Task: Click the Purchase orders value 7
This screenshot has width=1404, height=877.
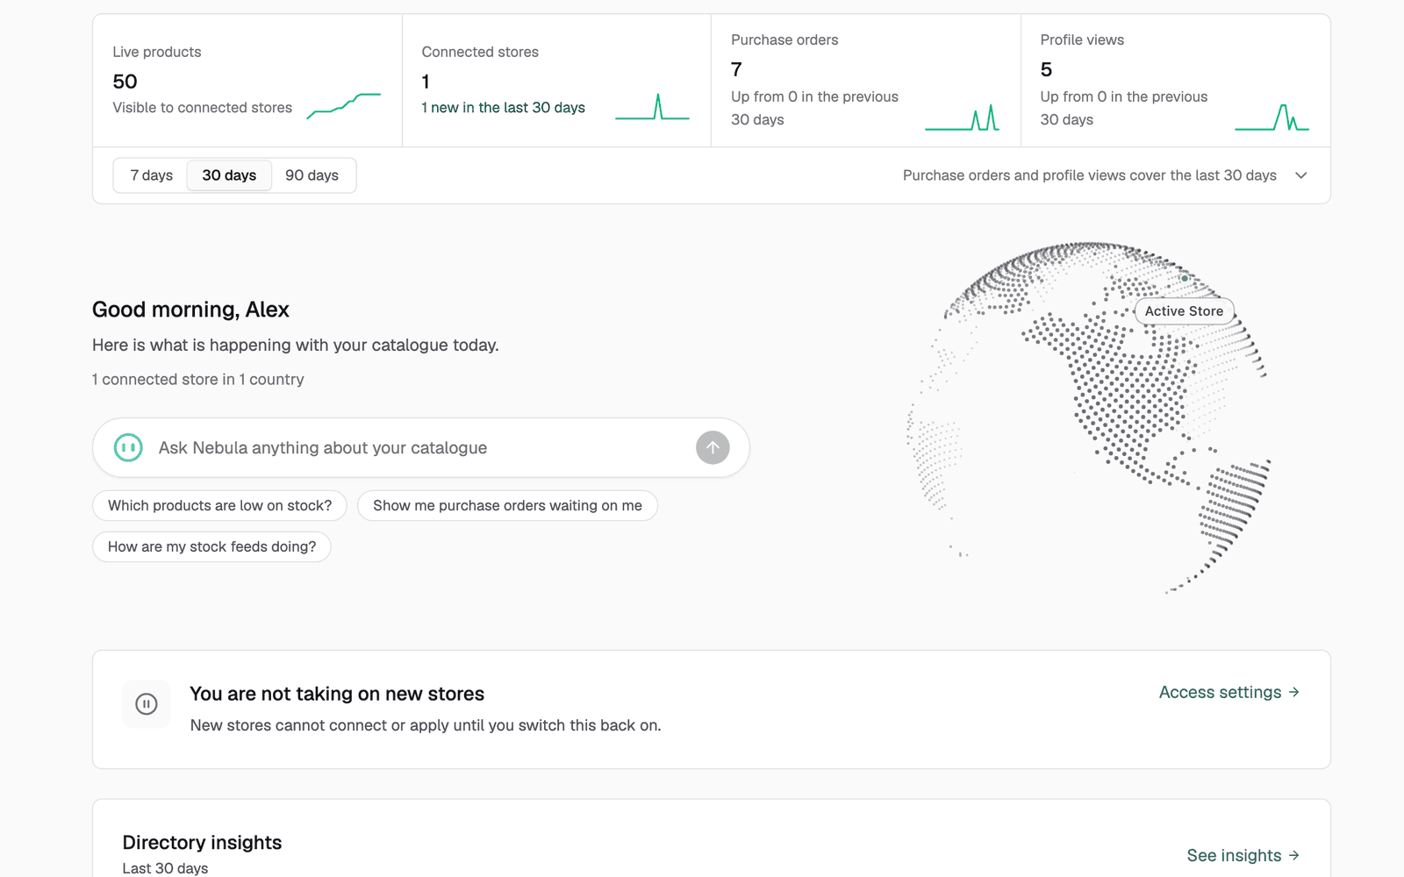Action: click(x=736, y=69)
